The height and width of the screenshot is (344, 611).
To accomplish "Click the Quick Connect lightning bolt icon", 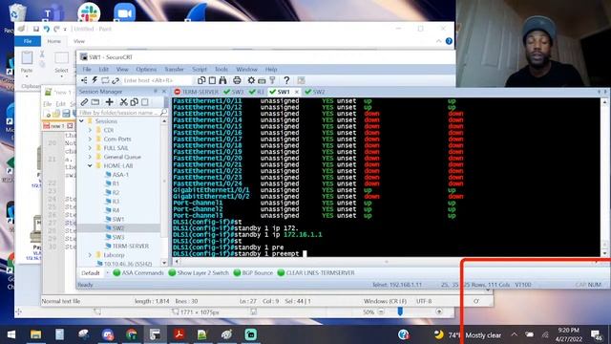I will tap(95, 80).
